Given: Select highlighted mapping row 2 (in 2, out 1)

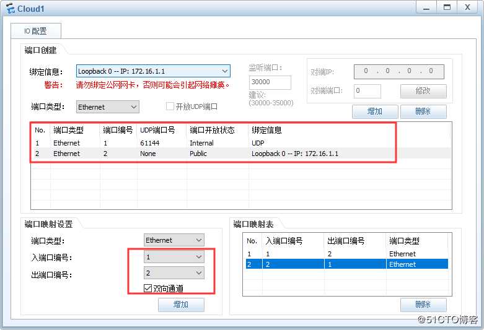Looking at the screenshot, I should point(347,264).
